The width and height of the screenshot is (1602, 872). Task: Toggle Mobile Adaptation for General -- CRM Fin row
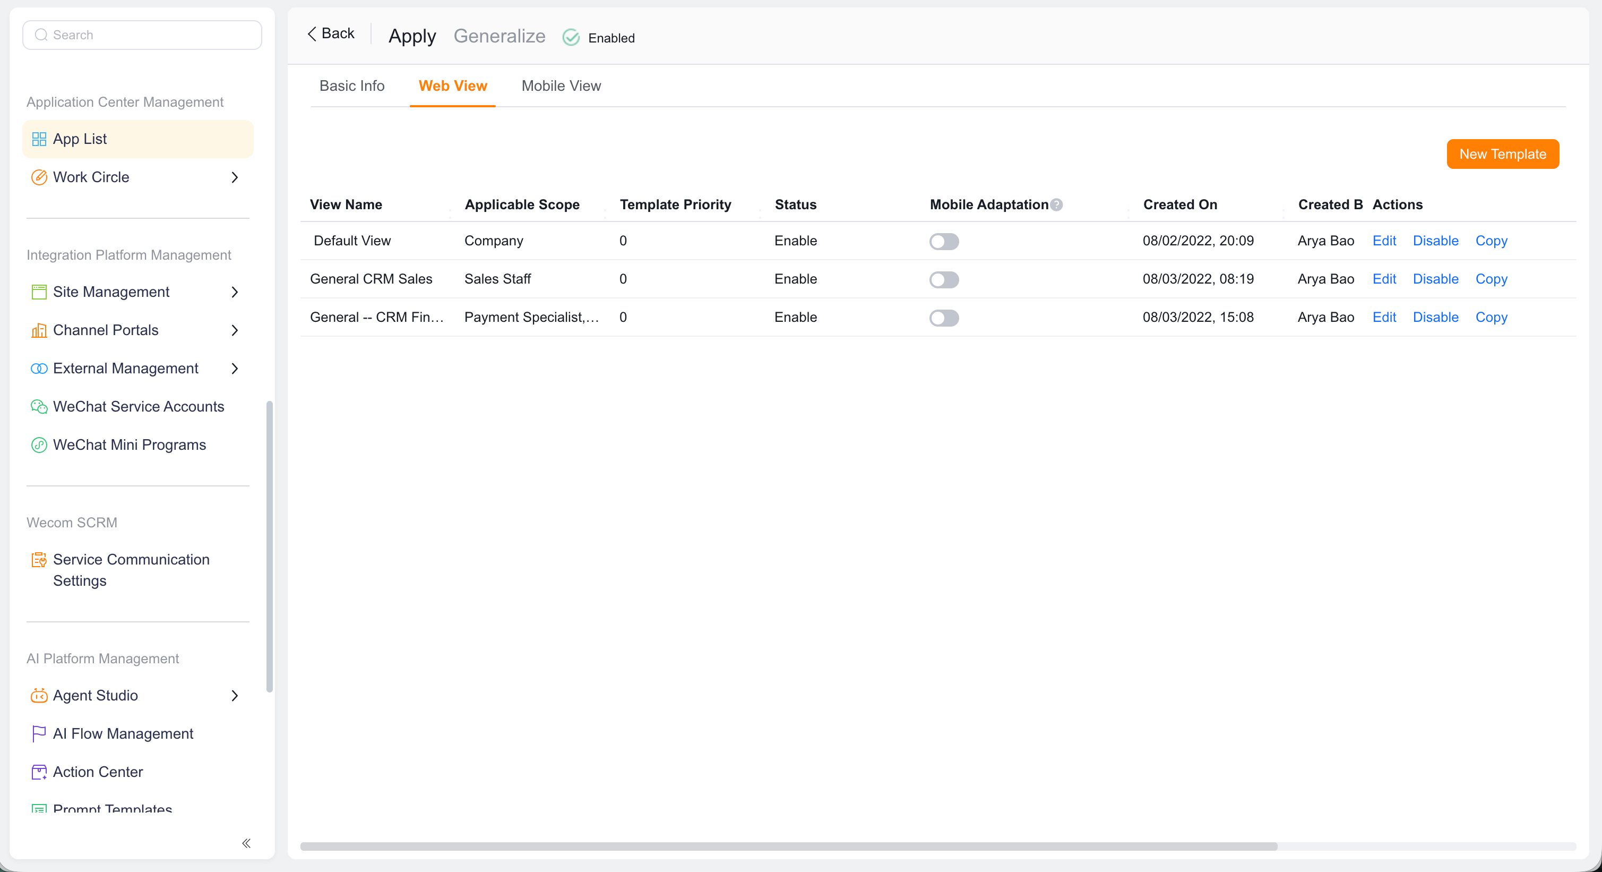pyautogui.click(x=944, y=318)
